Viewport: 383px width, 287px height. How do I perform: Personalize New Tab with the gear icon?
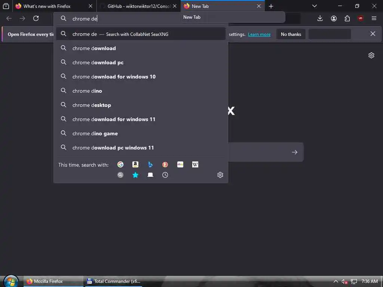coord(371,55)
